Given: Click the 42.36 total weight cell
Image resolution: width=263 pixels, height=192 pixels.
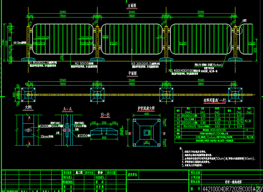Looking at the screenshot, I should pyautogui.click(x=249, y=121).
